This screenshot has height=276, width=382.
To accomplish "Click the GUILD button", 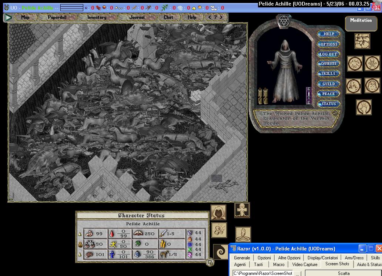I will click(328, 84).
